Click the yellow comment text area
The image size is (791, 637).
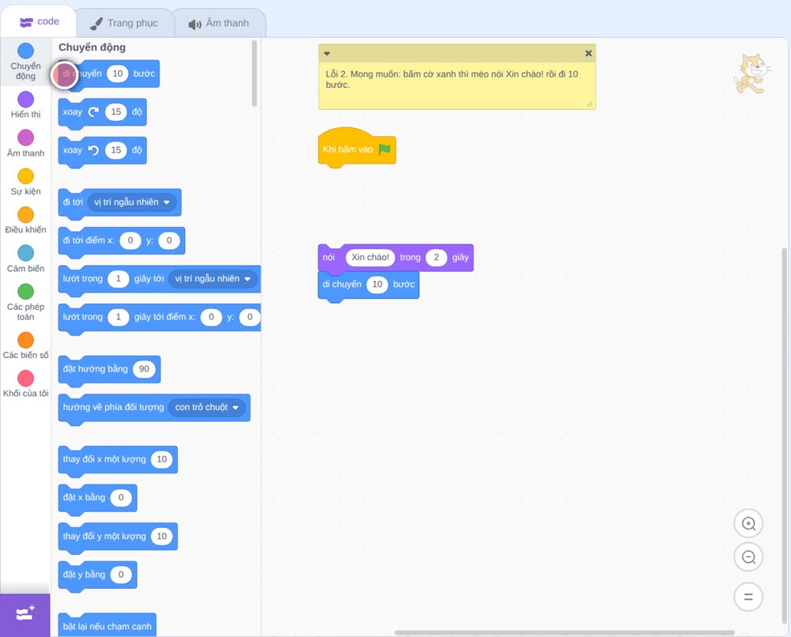click(x=457, y=85)
